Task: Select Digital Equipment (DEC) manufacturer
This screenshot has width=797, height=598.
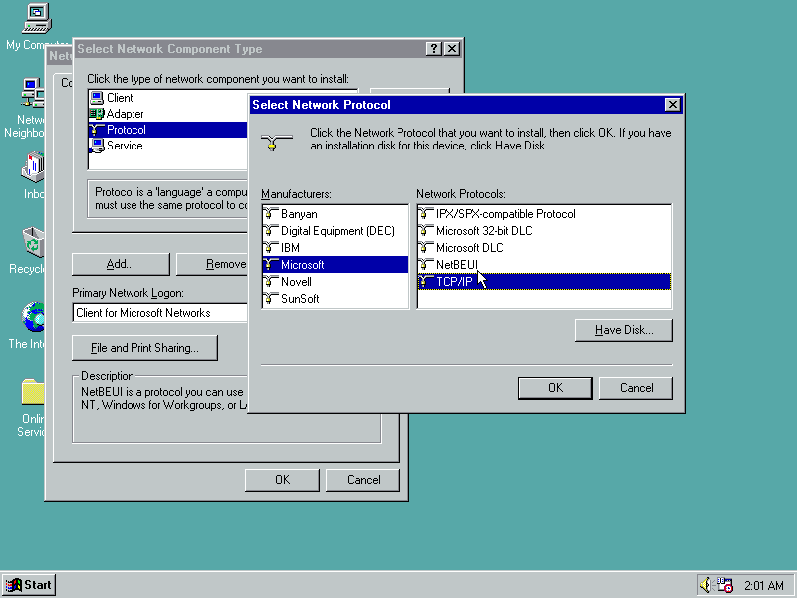Action: click(337, 231)
